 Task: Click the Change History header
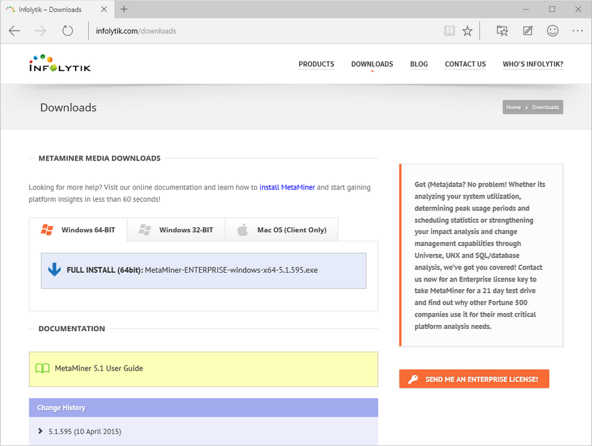click(x=203, y=407)
